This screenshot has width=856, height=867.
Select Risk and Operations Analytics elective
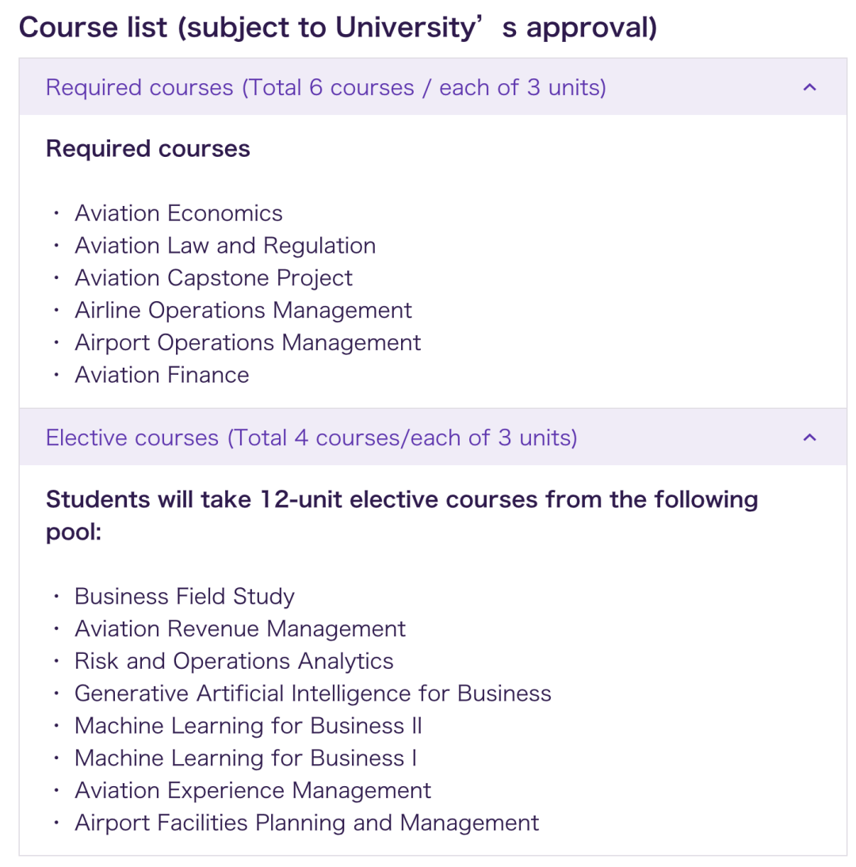click(x=234, y=661)
